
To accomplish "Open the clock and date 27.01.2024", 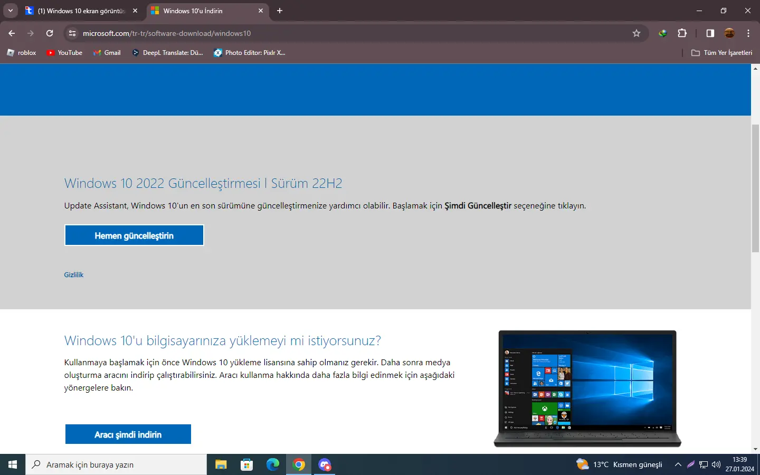I will pyautogui.click(x=740, y=464).
